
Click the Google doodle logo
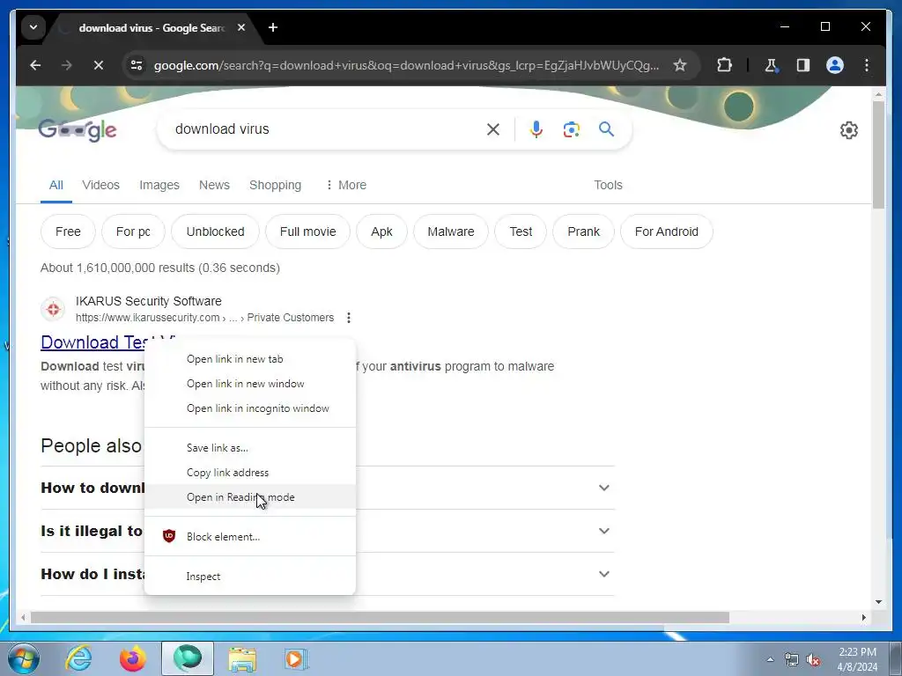click(x=78, y=130)
